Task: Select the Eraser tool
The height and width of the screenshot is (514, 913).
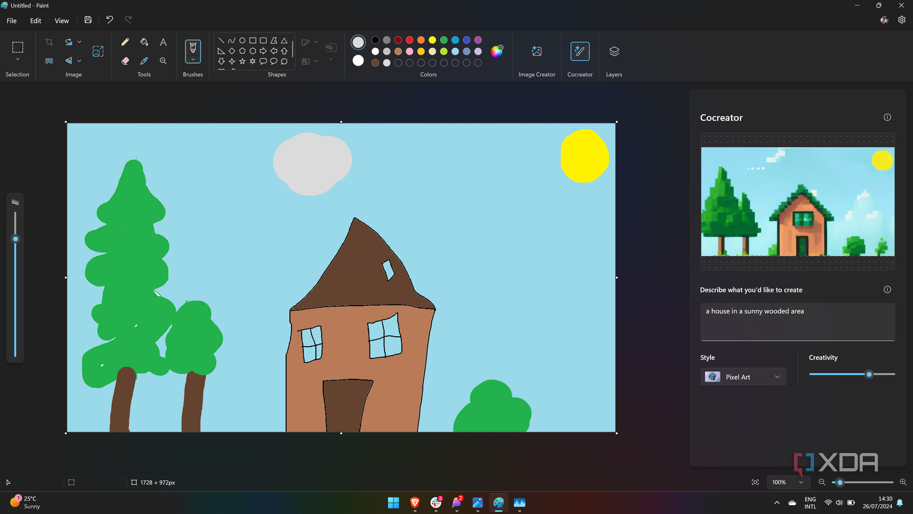Action: click(x=125, y=61)
